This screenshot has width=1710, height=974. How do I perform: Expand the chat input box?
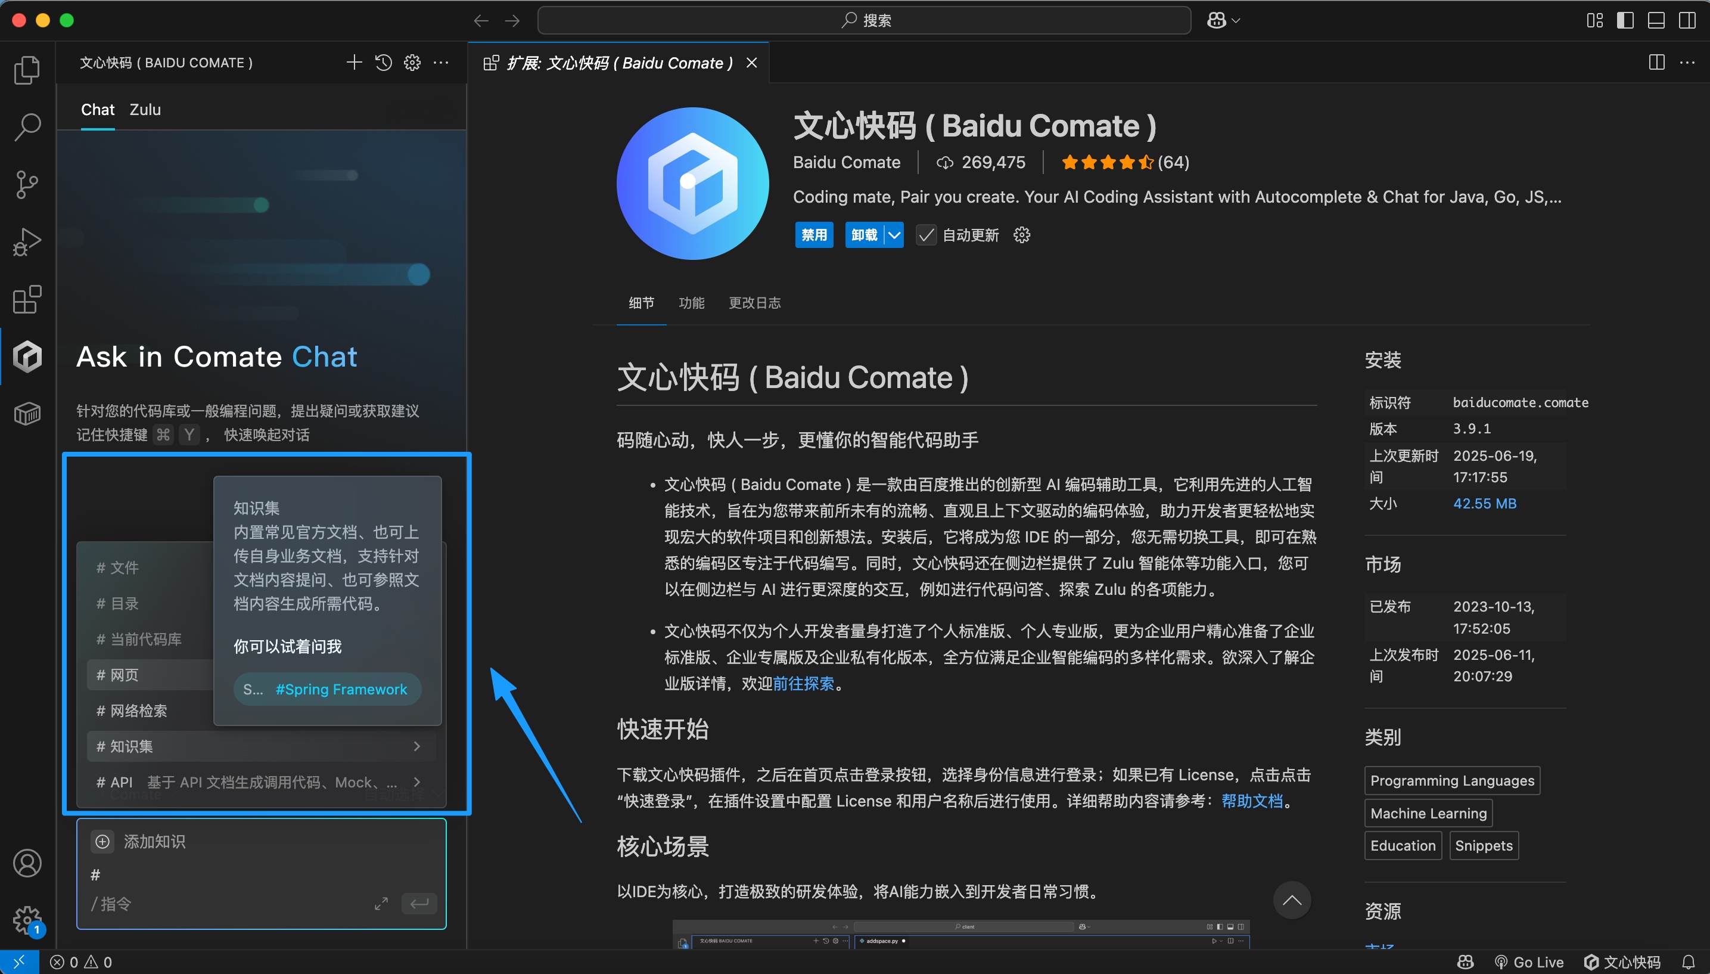pos(381,904)
